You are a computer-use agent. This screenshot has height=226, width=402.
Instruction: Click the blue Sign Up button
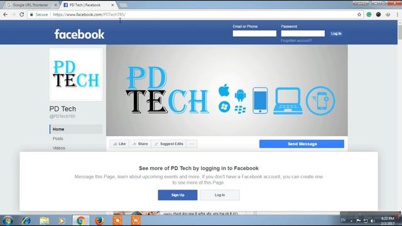coord(178,195)
